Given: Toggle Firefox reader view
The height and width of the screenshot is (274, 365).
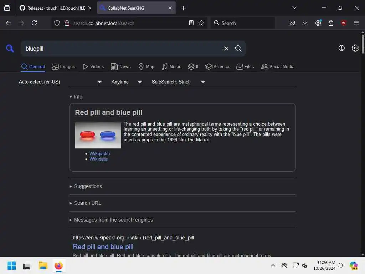Looking at the screenshot, I should pos(191,23).
